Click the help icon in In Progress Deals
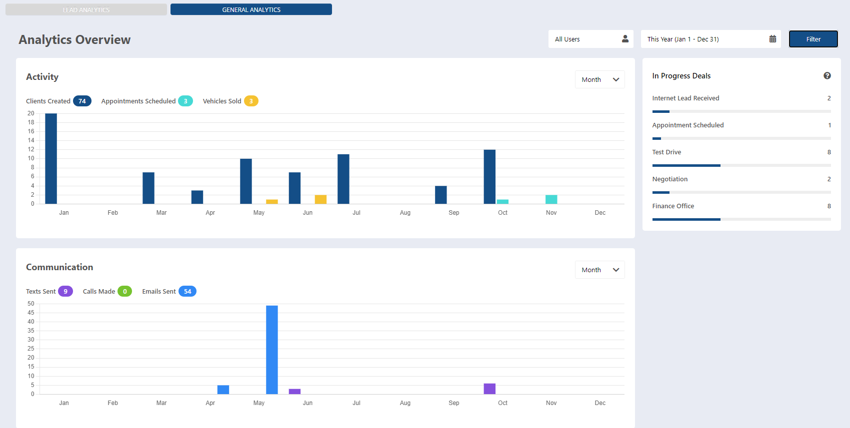 click(x=827, y=76)
